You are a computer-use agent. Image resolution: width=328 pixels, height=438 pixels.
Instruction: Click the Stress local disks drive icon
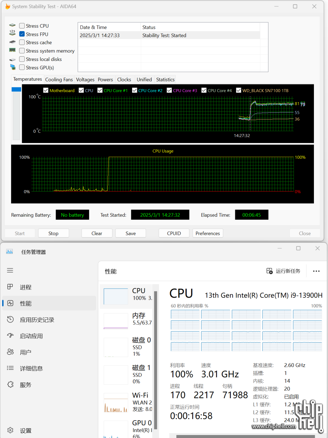12,60
